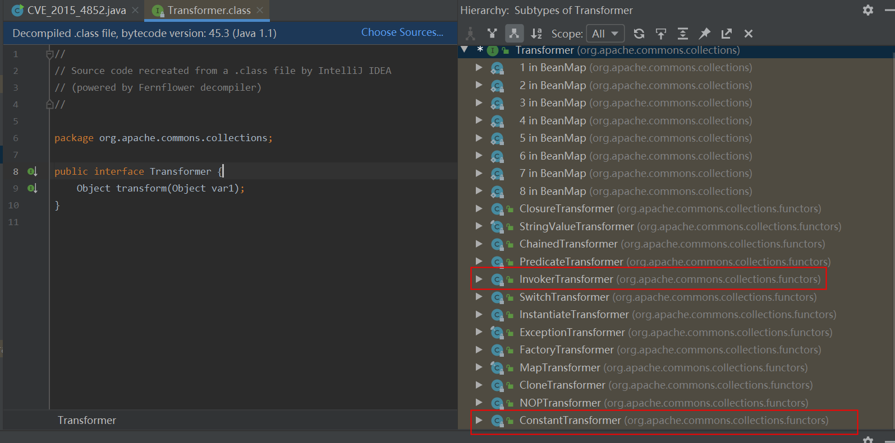Select 6 in BeanMap entry

tap(635, 156)
